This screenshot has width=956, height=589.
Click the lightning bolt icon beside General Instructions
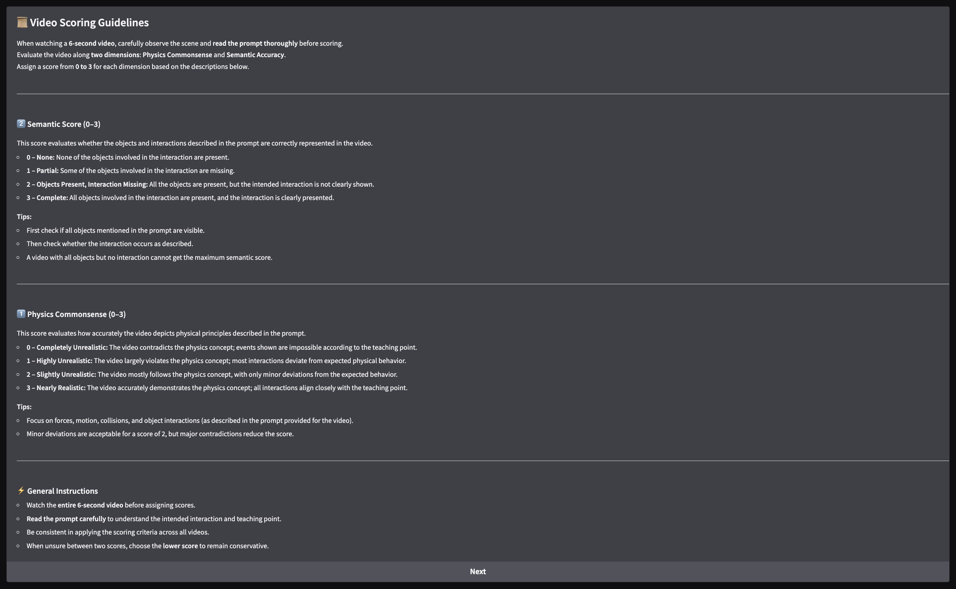click(21, 490)
